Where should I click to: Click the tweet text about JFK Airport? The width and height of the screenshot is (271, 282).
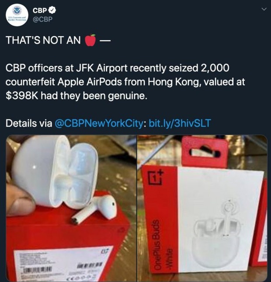click(125, 82)
